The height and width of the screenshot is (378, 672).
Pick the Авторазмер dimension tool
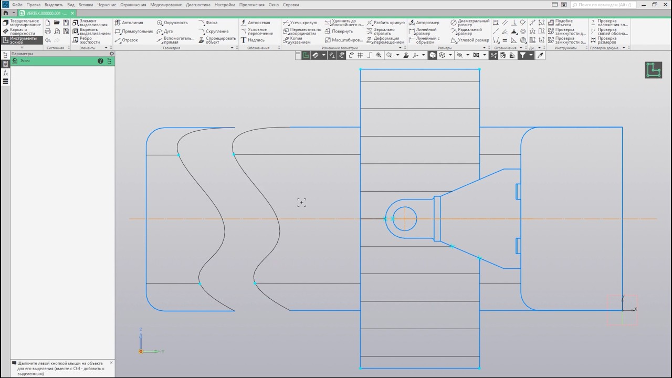(424, 23)
